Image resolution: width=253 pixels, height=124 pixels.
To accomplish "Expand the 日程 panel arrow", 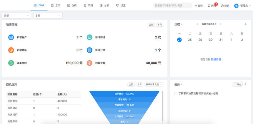I will point(182,24).
